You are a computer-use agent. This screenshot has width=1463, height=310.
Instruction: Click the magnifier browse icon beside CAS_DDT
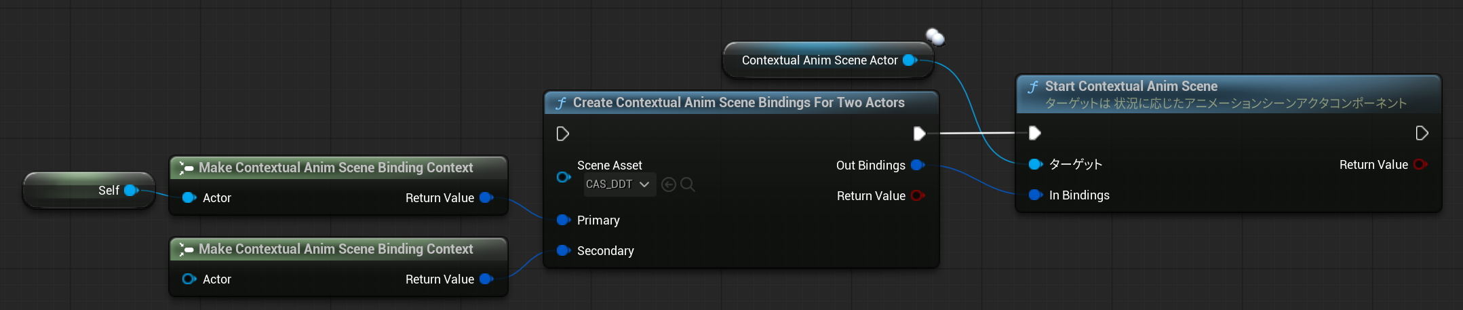(687, 185)
